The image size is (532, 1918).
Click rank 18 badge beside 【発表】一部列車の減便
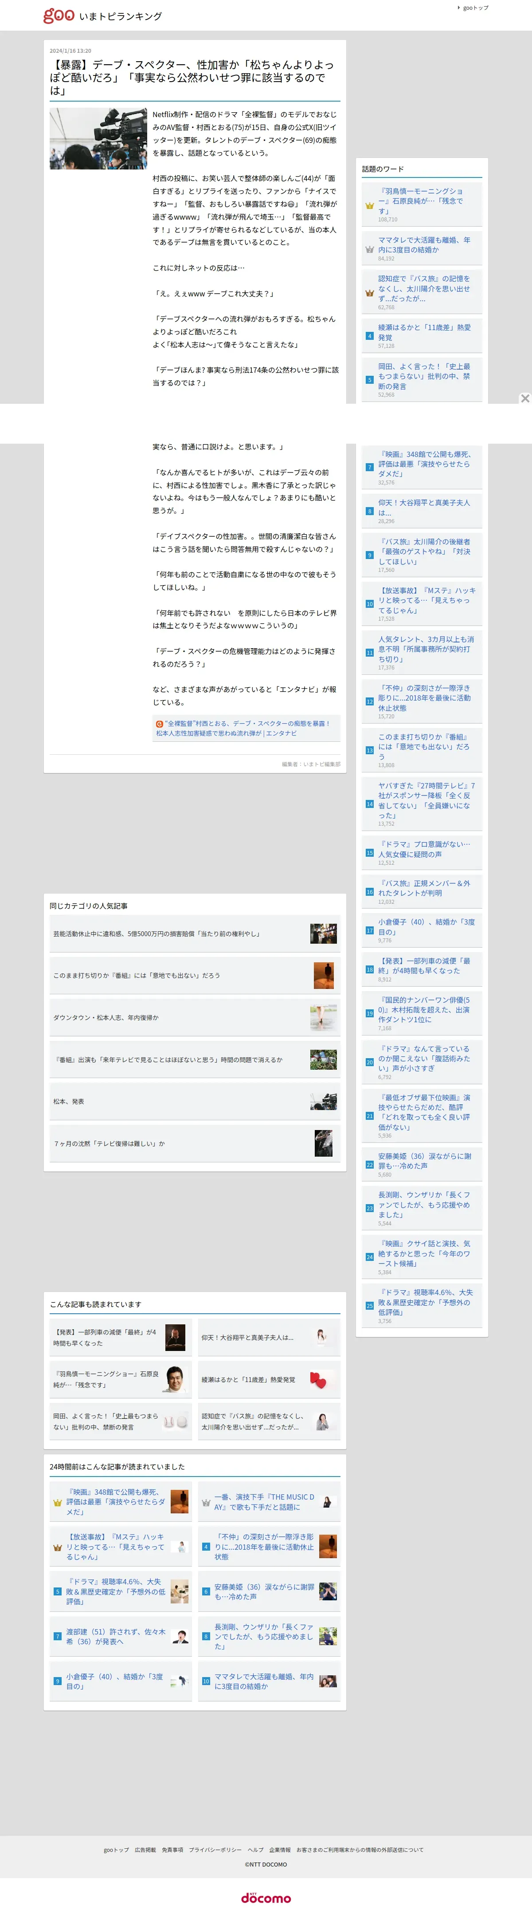point(369,969)
